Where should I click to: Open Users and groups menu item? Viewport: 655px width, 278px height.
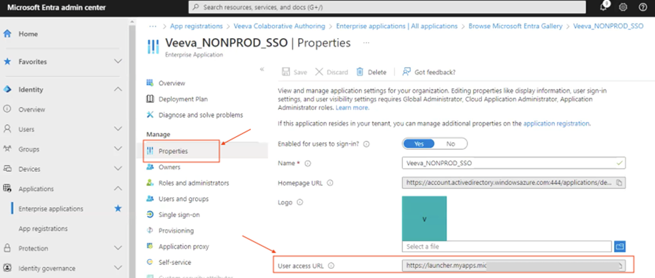click(x=177, y=198)
